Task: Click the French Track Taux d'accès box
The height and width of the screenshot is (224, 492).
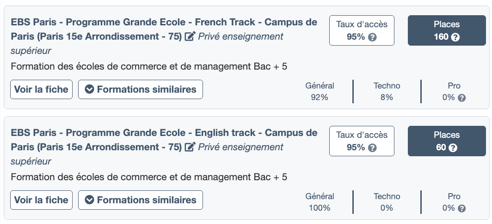Action: [362, 30]
